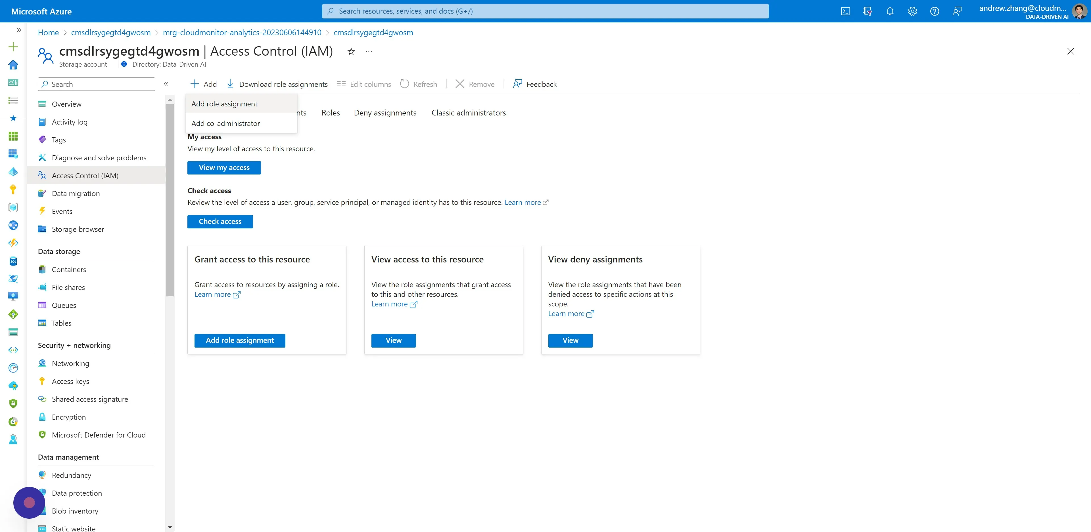Screen dimensions: 1091x532
Task: Switch to the Roles tab
Action: click(330, 113)
